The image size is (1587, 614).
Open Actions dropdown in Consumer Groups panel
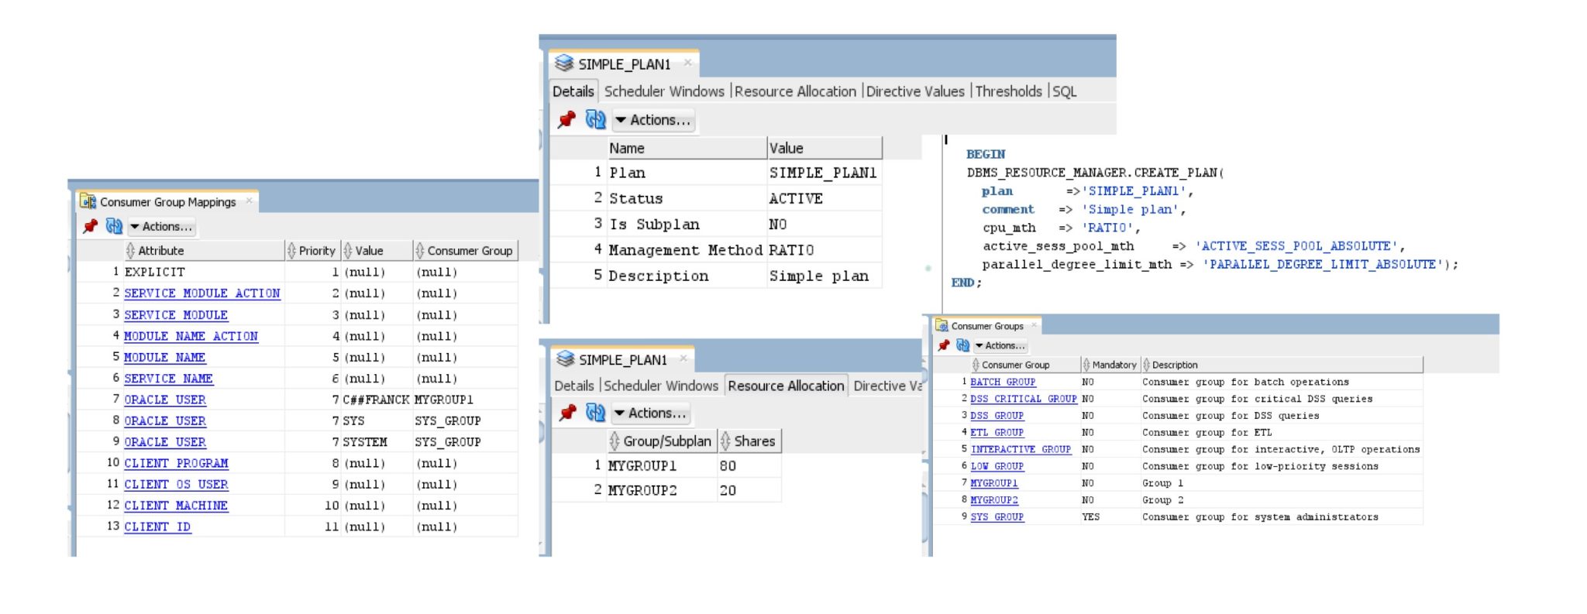(x=1000, y=346)
